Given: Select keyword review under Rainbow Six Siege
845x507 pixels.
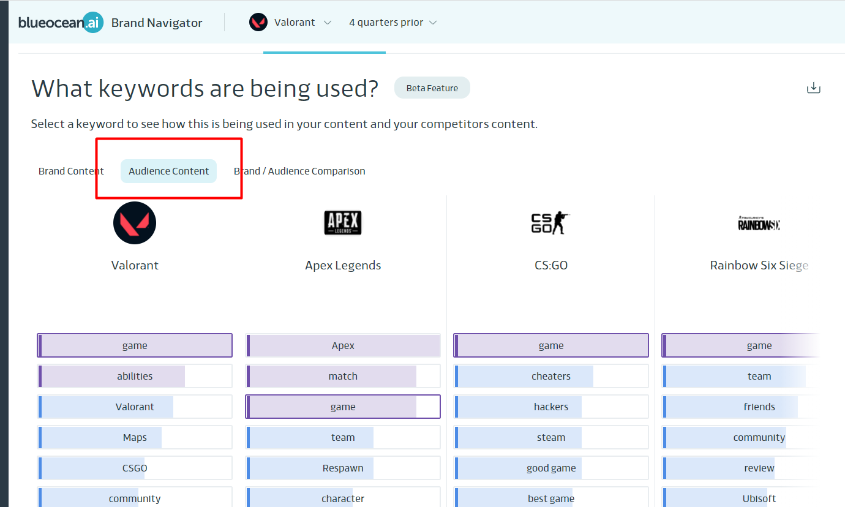Looking at the screenshot, I should coord(741,468).
